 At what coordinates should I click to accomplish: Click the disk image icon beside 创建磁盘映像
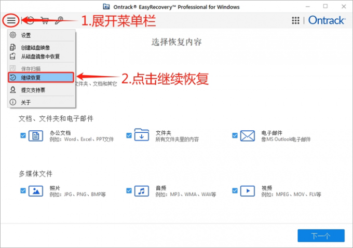[x=12, y=47]
